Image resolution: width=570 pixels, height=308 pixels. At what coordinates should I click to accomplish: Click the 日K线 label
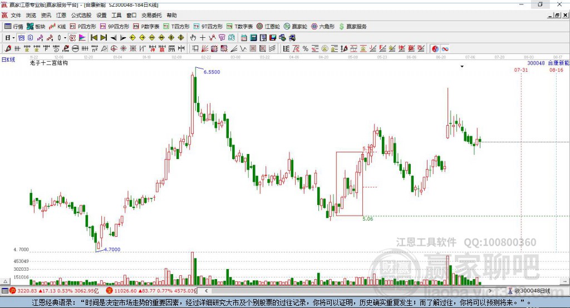[x=8, y=59]
